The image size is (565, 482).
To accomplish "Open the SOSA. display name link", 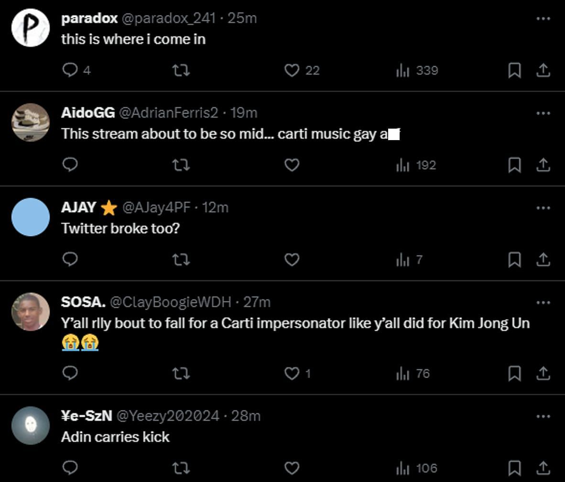I will [83, 302].
